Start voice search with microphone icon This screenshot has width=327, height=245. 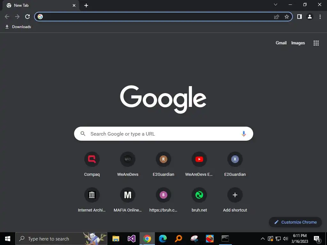point(244,134)
